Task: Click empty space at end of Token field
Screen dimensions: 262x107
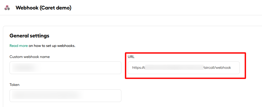Action: tap(103, 96)
